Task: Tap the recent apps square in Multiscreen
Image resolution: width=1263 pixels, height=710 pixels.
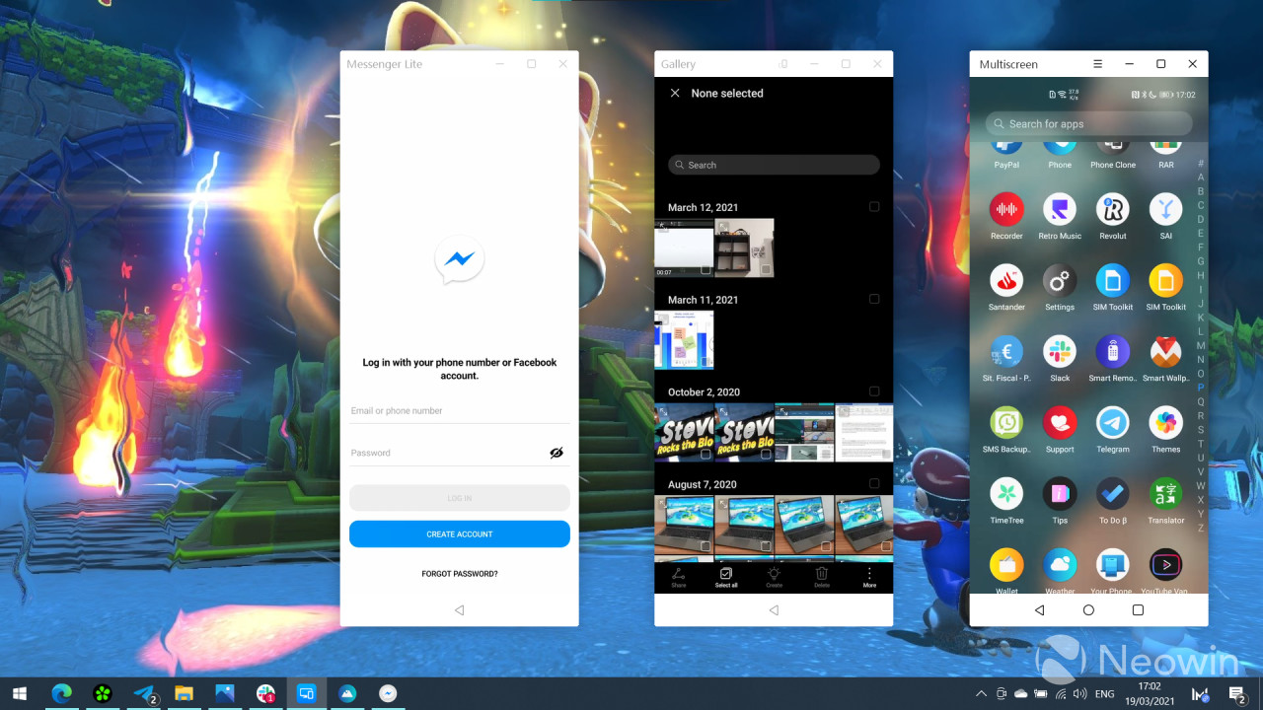Action: [x=1138, y=610]
